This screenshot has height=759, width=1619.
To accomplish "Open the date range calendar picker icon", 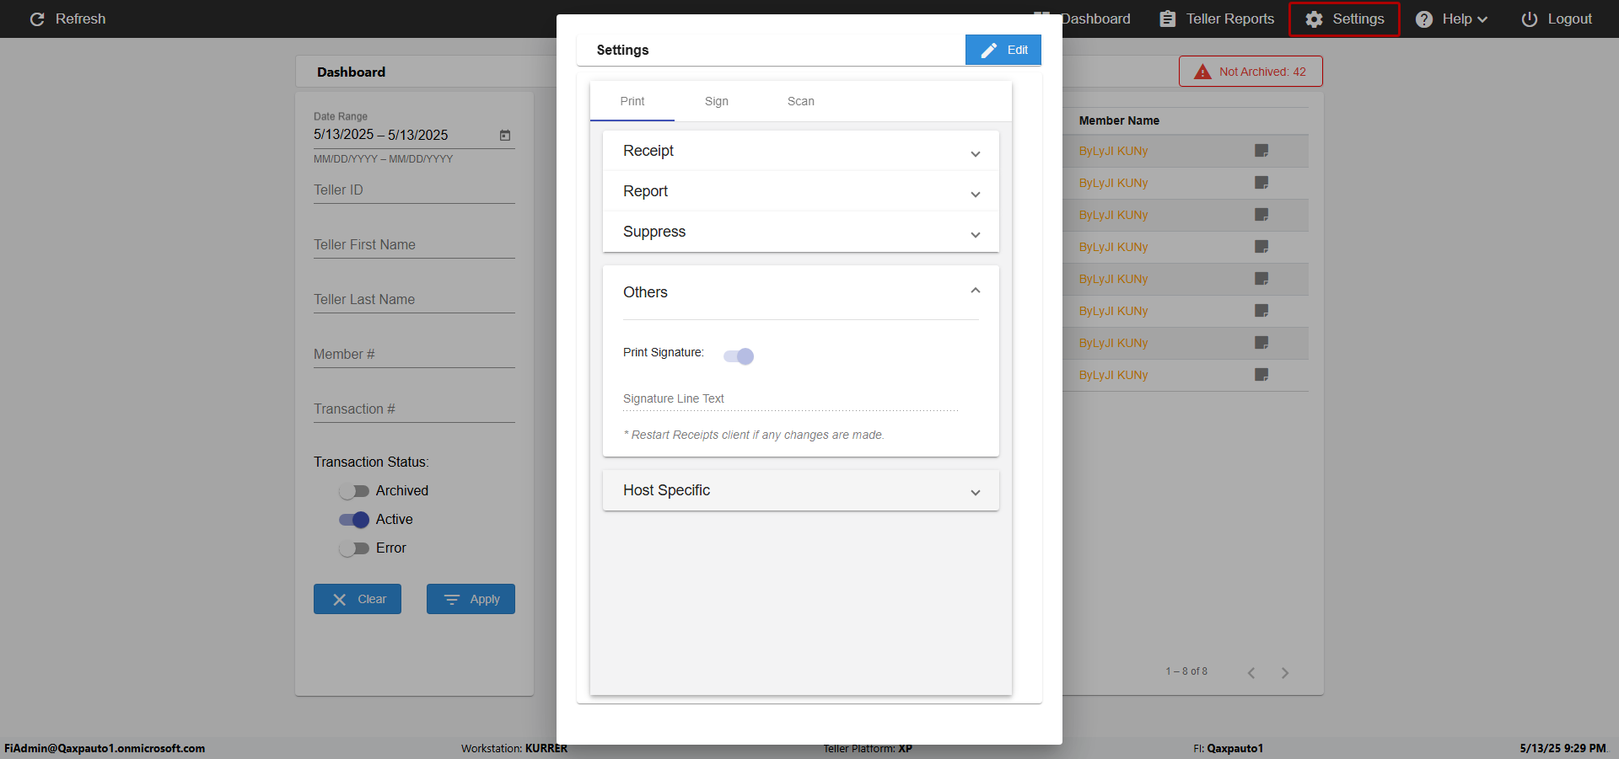I will [505, 136].
